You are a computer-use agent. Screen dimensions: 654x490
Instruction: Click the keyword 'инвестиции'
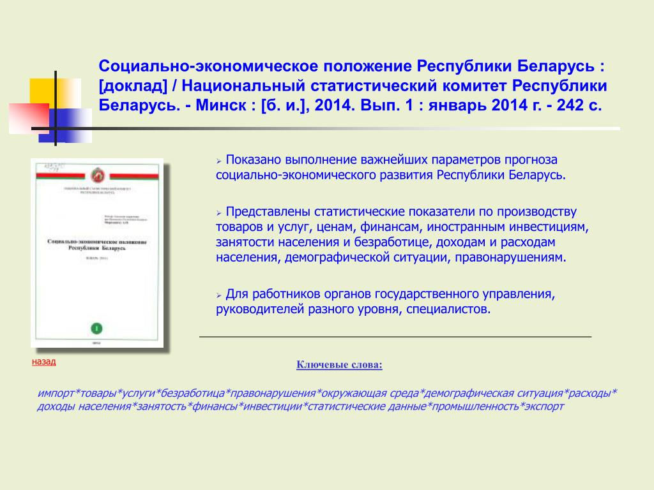pyautogui.click(x=272, y=406)
